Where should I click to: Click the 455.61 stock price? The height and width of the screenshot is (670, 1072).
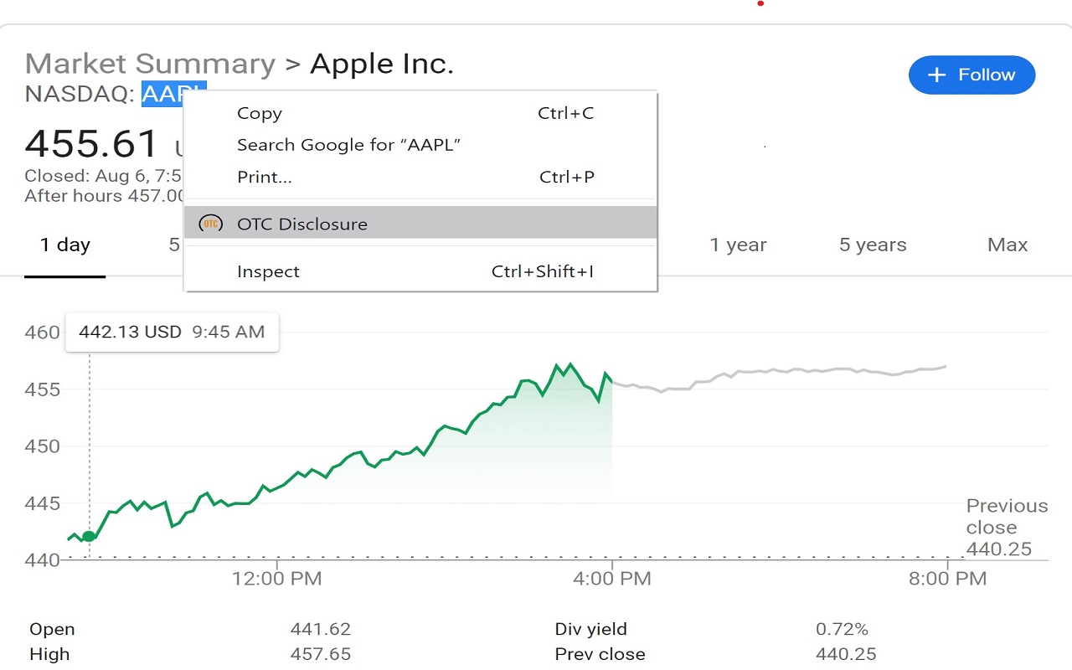(x=92, y=144)
